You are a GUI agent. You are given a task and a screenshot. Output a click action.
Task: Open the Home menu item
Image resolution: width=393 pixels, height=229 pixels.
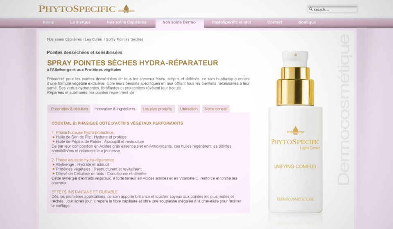pos(48,22)
